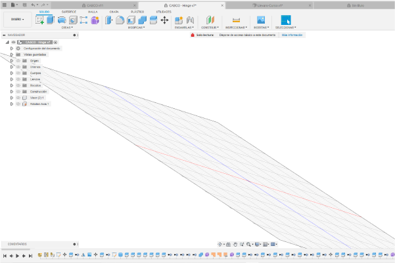Select the Pan hand tool
This screenshot has height=263, width=395.
(235, 244)
